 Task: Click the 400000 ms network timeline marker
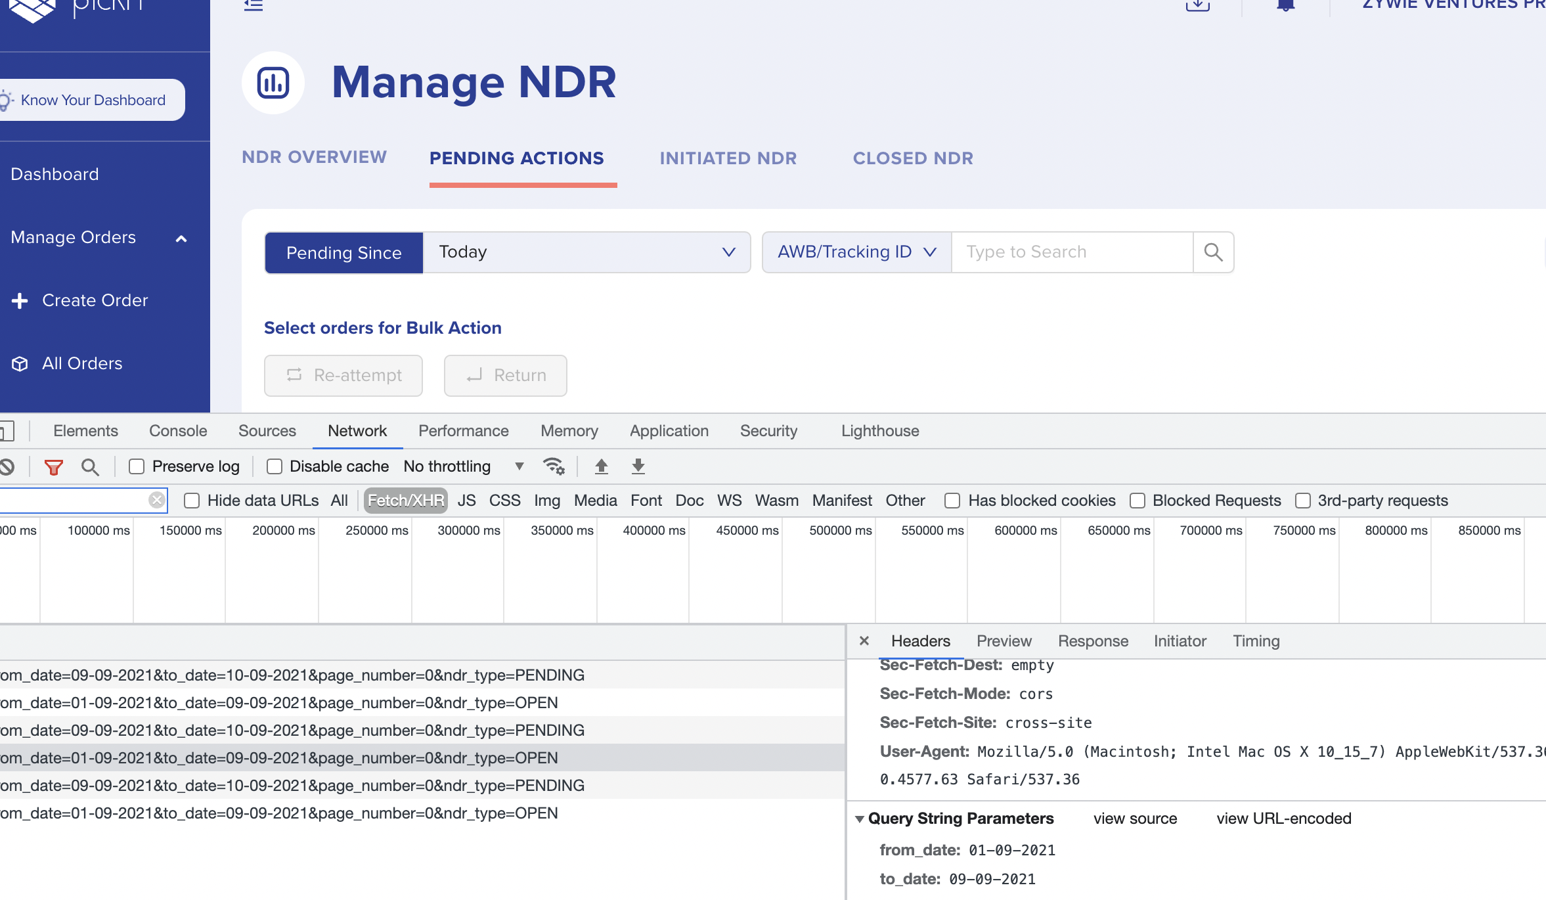654,531
